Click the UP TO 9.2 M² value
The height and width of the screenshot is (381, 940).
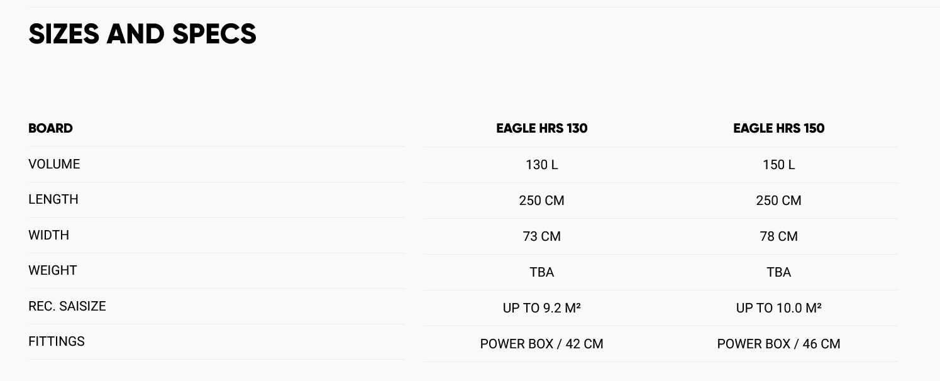point(541,308)
